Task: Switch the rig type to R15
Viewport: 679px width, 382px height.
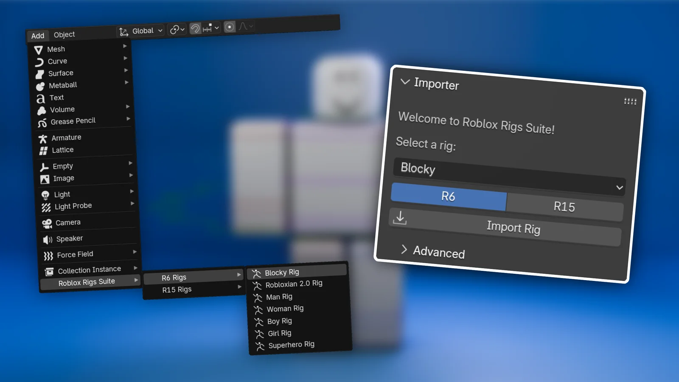Action: pos(564,206)
